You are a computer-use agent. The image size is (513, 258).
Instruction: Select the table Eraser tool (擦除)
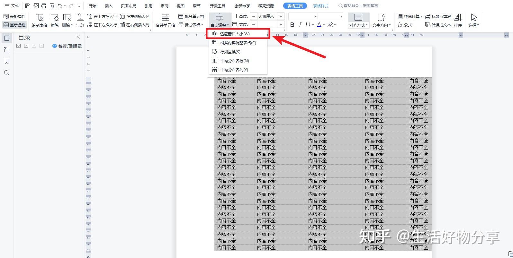tap(55, 20)
